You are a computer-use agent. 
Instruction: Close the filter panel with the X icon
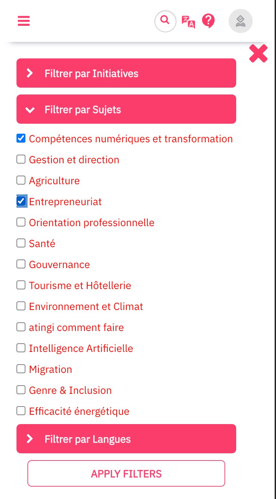click(258, 54)
